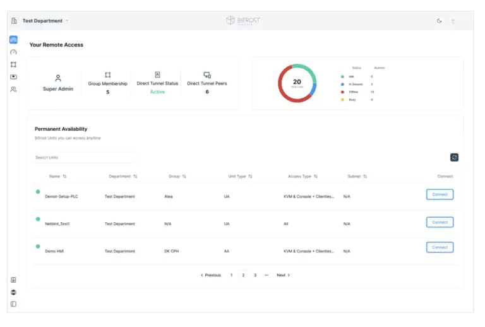Connect to Demot-Setup-PLC unit
This screenshot has width=485, height=327.
click(440, 194)
